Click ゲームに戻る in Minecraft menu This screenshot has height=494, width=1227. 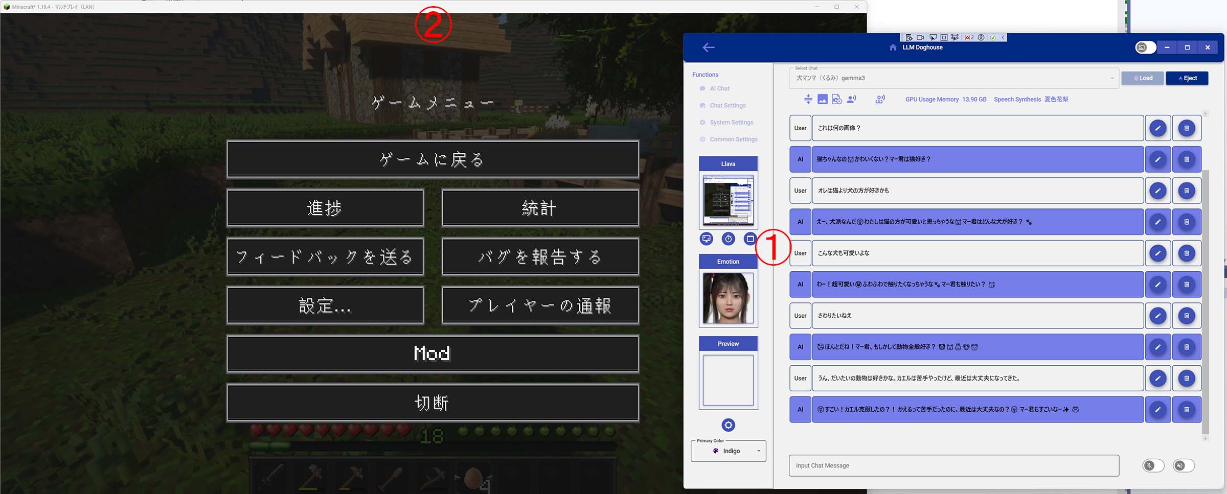tap(433, 159)
